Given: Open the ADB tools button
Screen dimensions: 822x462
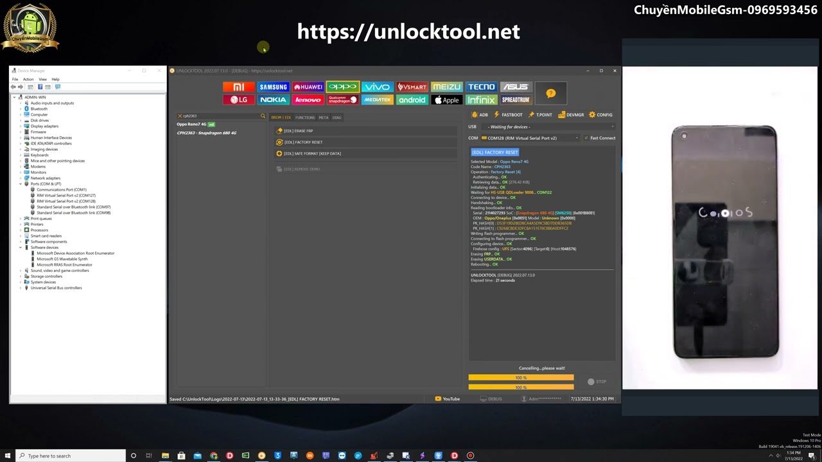Looking at the screenshot, I should pyautogui.click(x=480, y=115).
